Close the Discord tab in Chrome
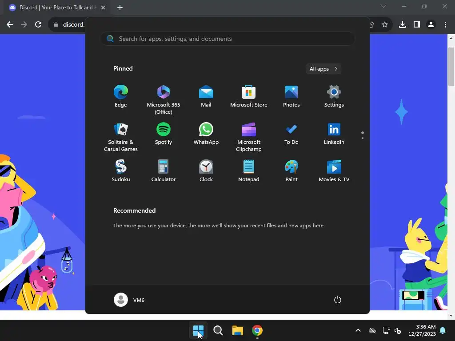Viewport: 455px width, 341px height. point(103,8)
